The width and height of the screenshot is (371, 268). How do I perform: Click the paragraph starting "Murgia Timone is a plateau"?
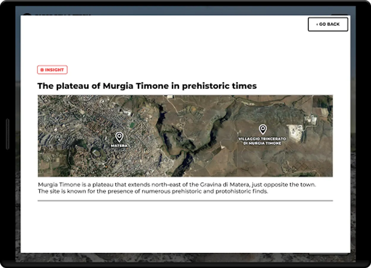click(177, 188)
